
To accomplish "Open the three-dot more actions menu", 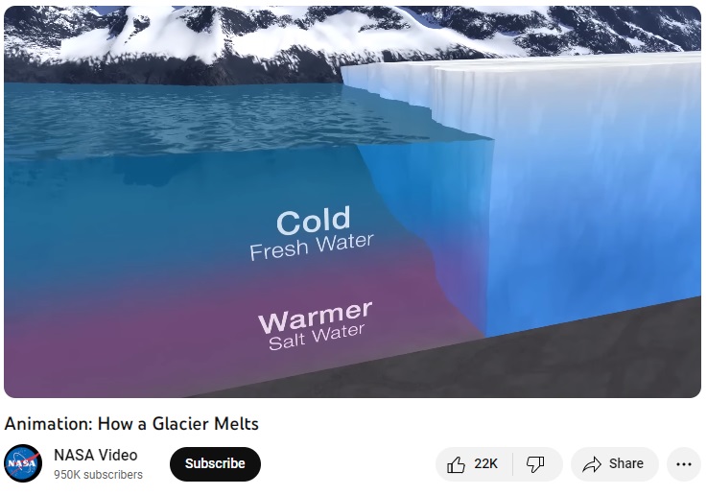I will coord(684,464).
